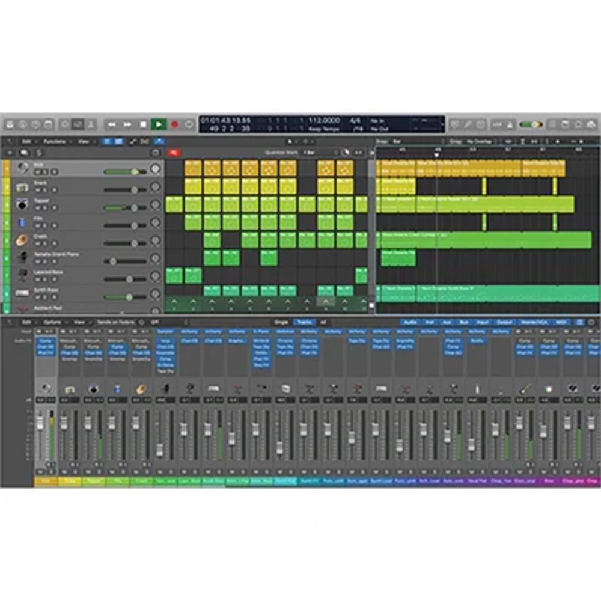Click the Kick track drum icon
The height and width of the screenshot is (601, 601).
[x=23, y=168]
